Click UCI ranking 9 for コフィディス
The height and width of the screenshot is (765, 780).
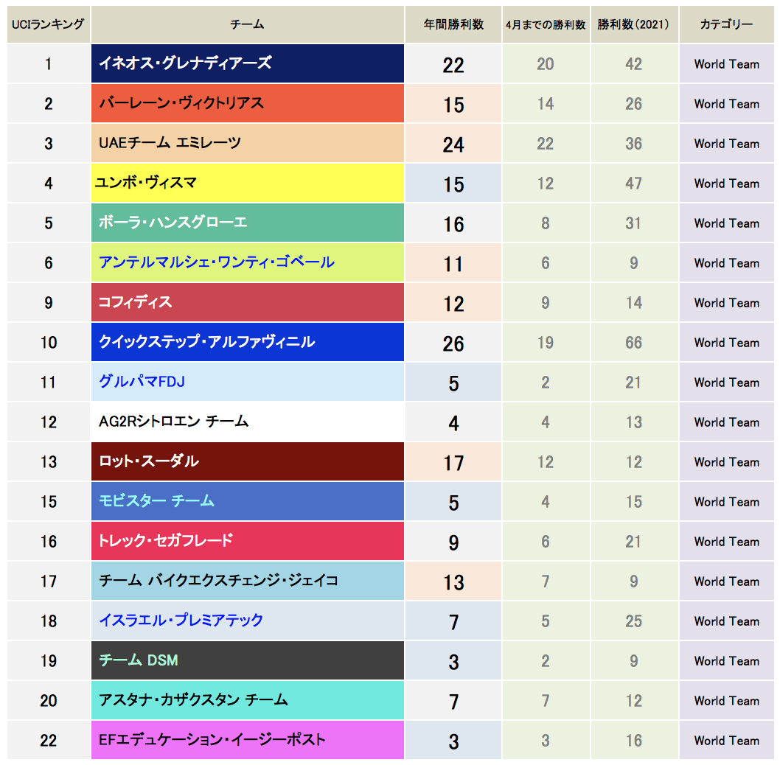[49, 303]
